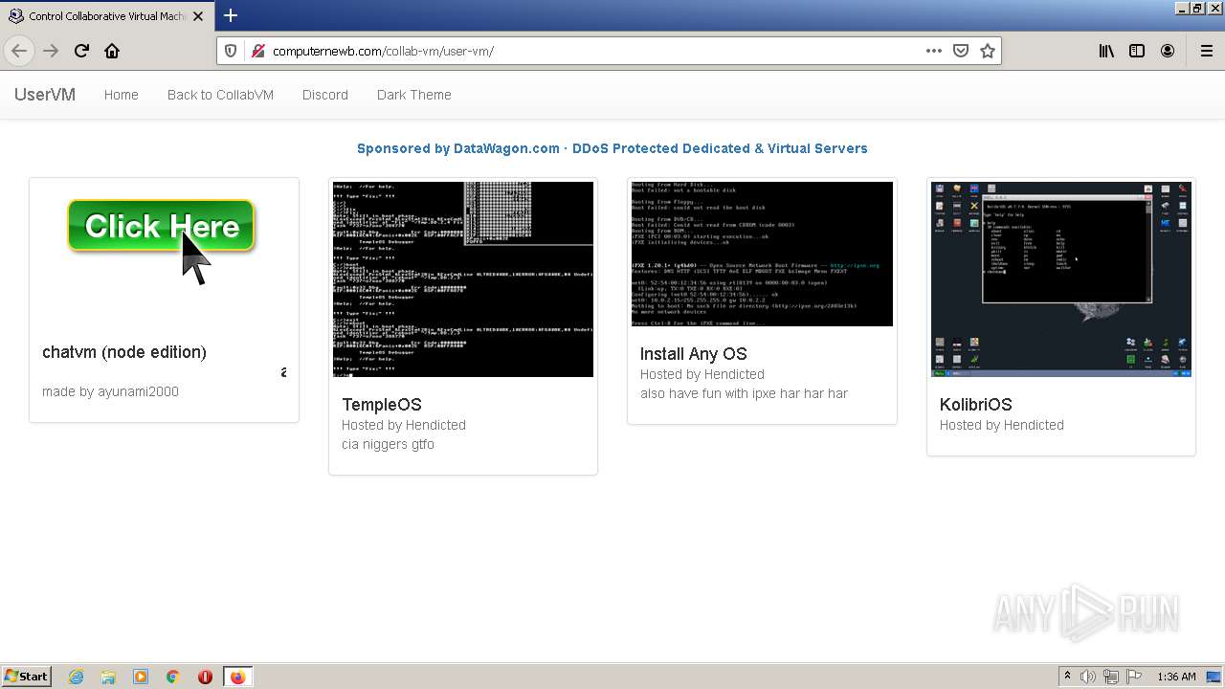Reload the current page
Image resolution: width=1225 pixels, height=689 pixels.
(81, 51)
